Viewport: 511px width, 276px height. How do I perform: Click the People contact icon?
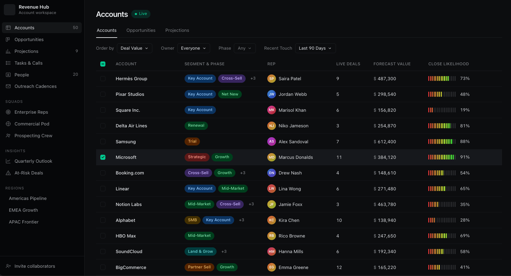tap(8, 75)
